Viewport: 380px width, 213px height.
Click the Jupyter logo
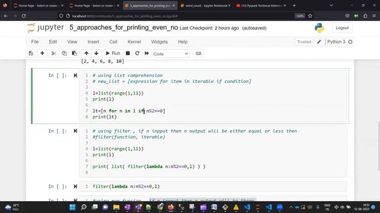pos(46,28)
